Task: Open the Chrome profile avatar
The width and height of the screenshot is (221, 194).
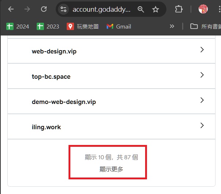Action: (203, 9)
